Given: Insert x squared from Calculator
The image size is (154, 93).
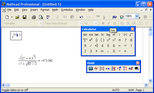Looking at the screenshot, I should [x=108, y=40].
